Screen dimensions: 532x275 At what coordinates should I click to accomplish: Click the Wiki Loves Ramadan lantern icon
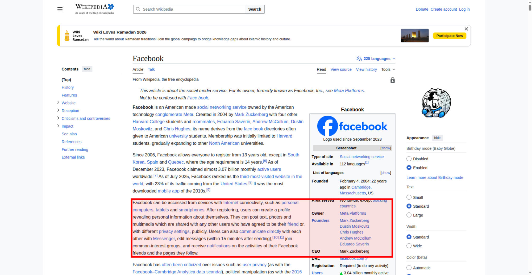tap(67, 36)
